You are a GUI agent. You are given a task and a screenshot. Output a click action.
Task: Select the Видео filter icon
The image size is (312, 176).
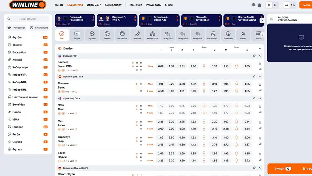77,35
